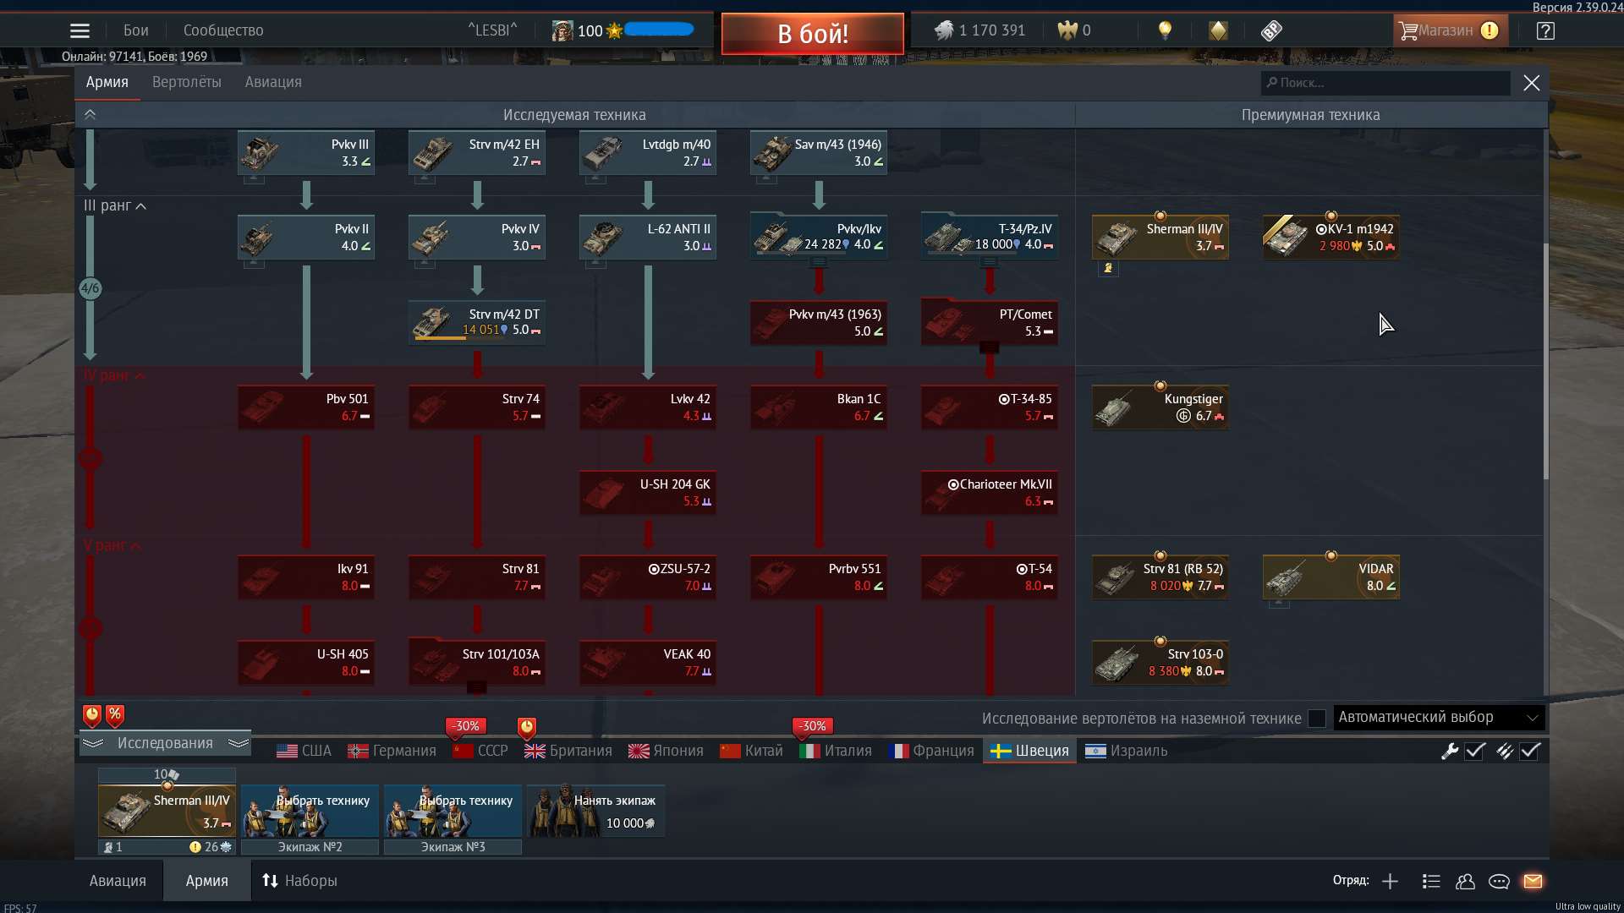Viewport: 1624px width, 913px height.
Task: Toggle the auto-ammo refill checkmark
Action: coord(1530,751)
